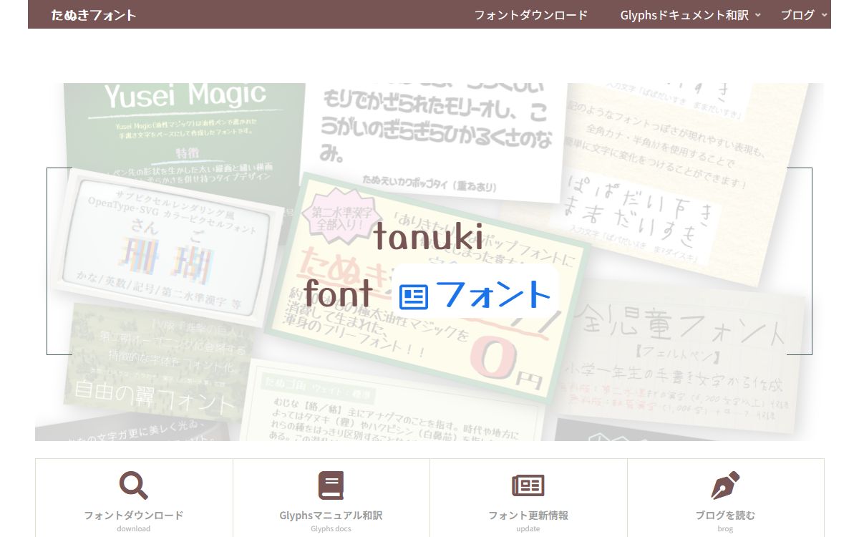Open the magnifier icon for font download

[x=134, y=485]
